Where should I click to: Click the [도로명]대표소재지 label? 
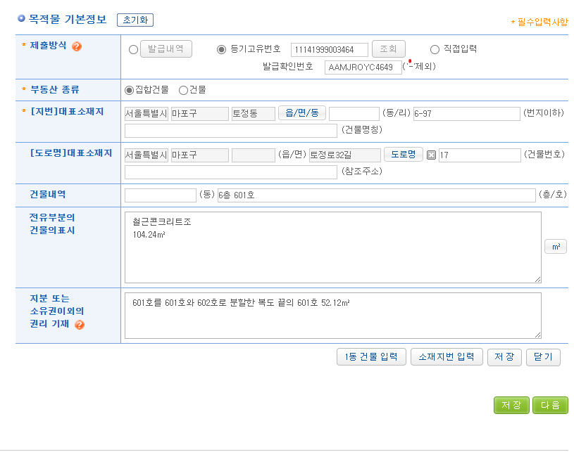point(71,153)
